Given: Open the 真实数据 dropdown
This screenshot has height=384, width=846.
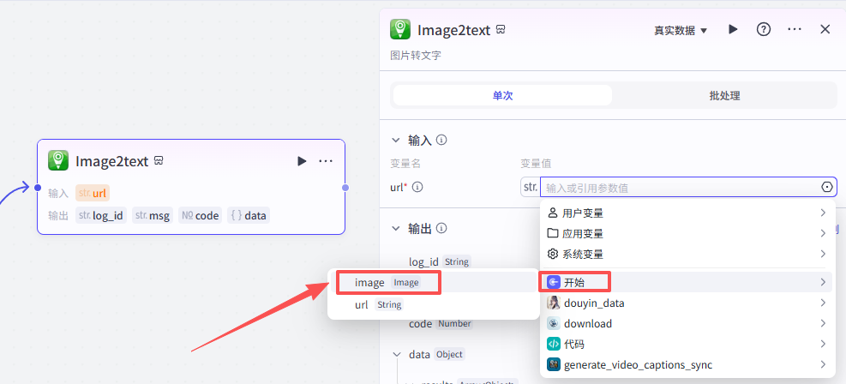Looking at the screenshot, I should (x=681, y=30).
